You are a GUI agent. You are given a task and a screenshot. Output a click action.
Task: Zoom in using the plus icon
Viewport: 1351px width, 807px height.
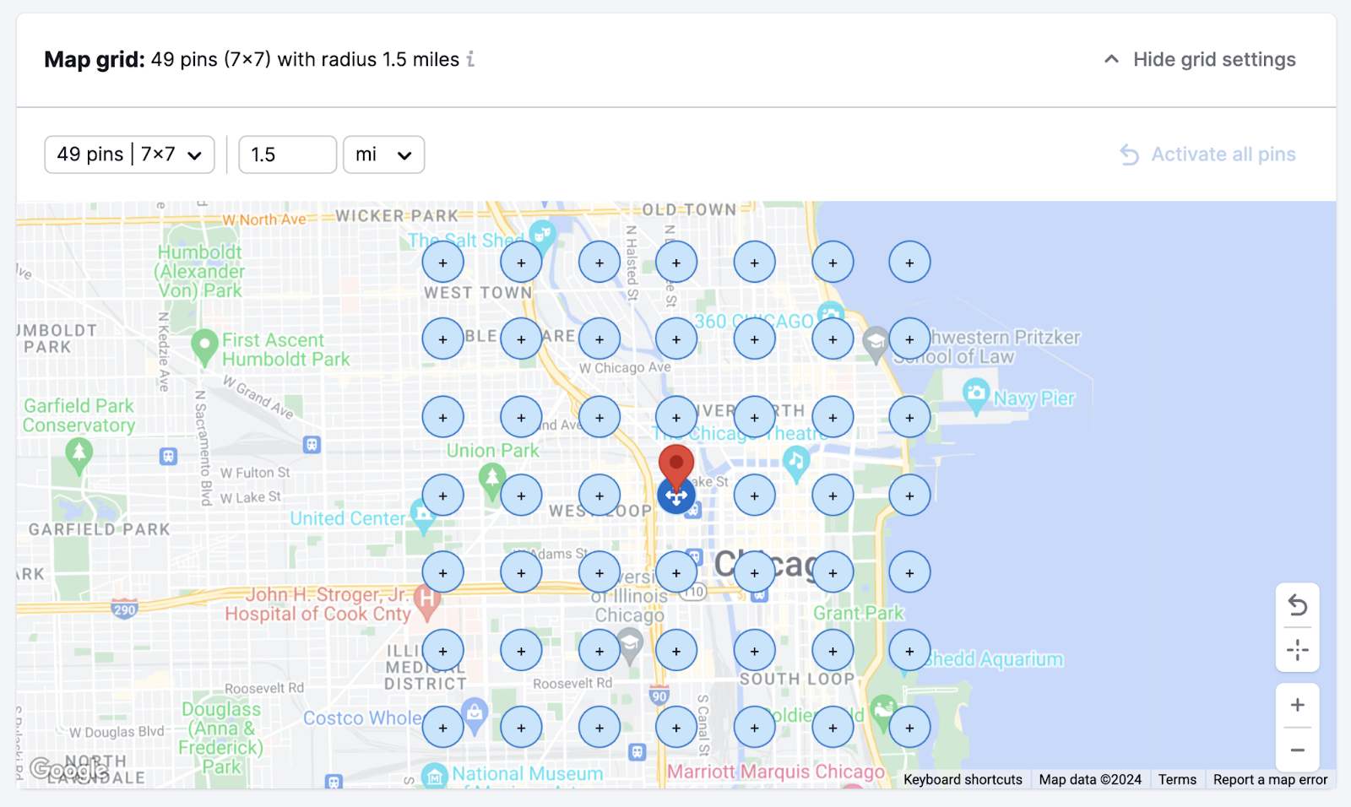1297,704
